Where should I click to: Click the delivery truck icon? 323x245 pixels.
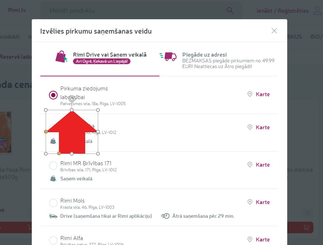168,57
